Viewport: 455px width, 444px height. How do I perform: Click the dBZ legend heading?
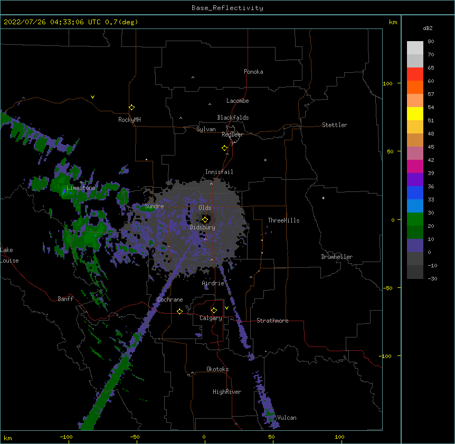pyautogui.click(x=428, y=28)
